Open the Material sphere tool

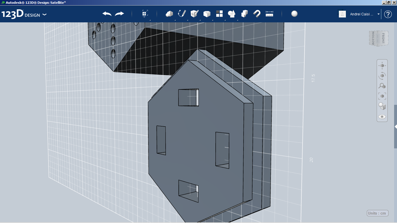tap(294, 14)
